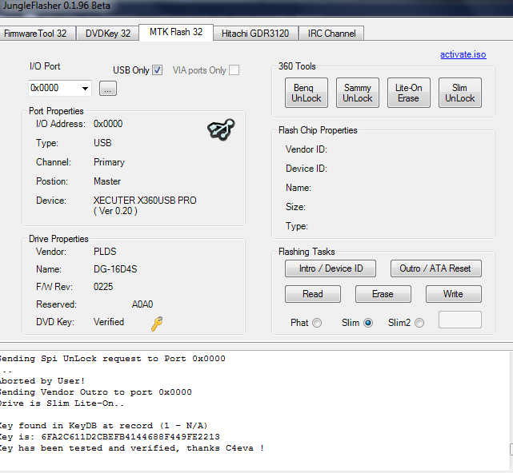Toggle the USB Only checkbox
This screenshot has height=473, width=513.
coord(158,70)
